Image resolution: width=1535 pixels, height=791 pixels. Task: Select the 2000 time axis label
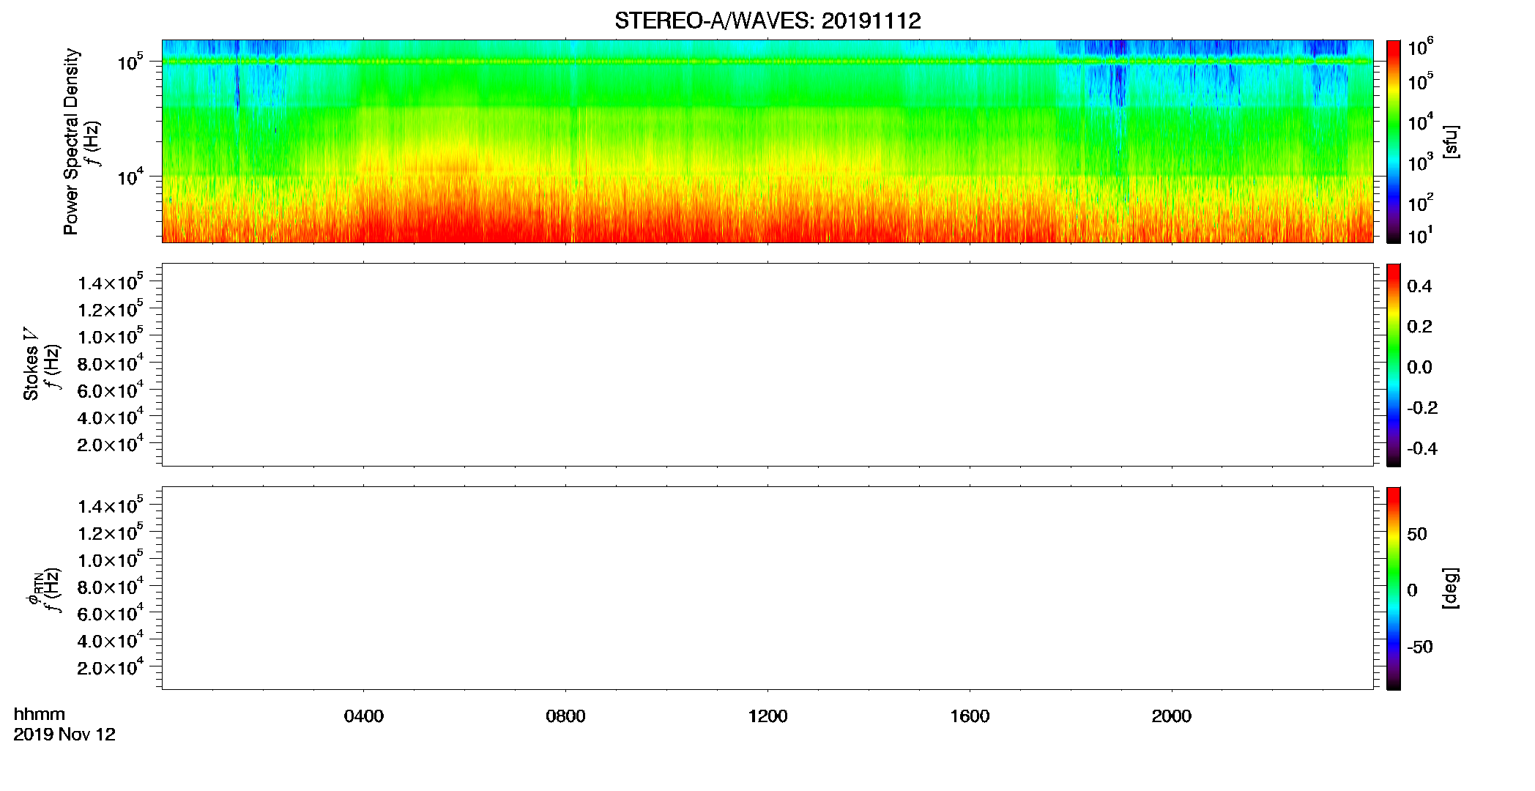click(x=1172, y=716)
